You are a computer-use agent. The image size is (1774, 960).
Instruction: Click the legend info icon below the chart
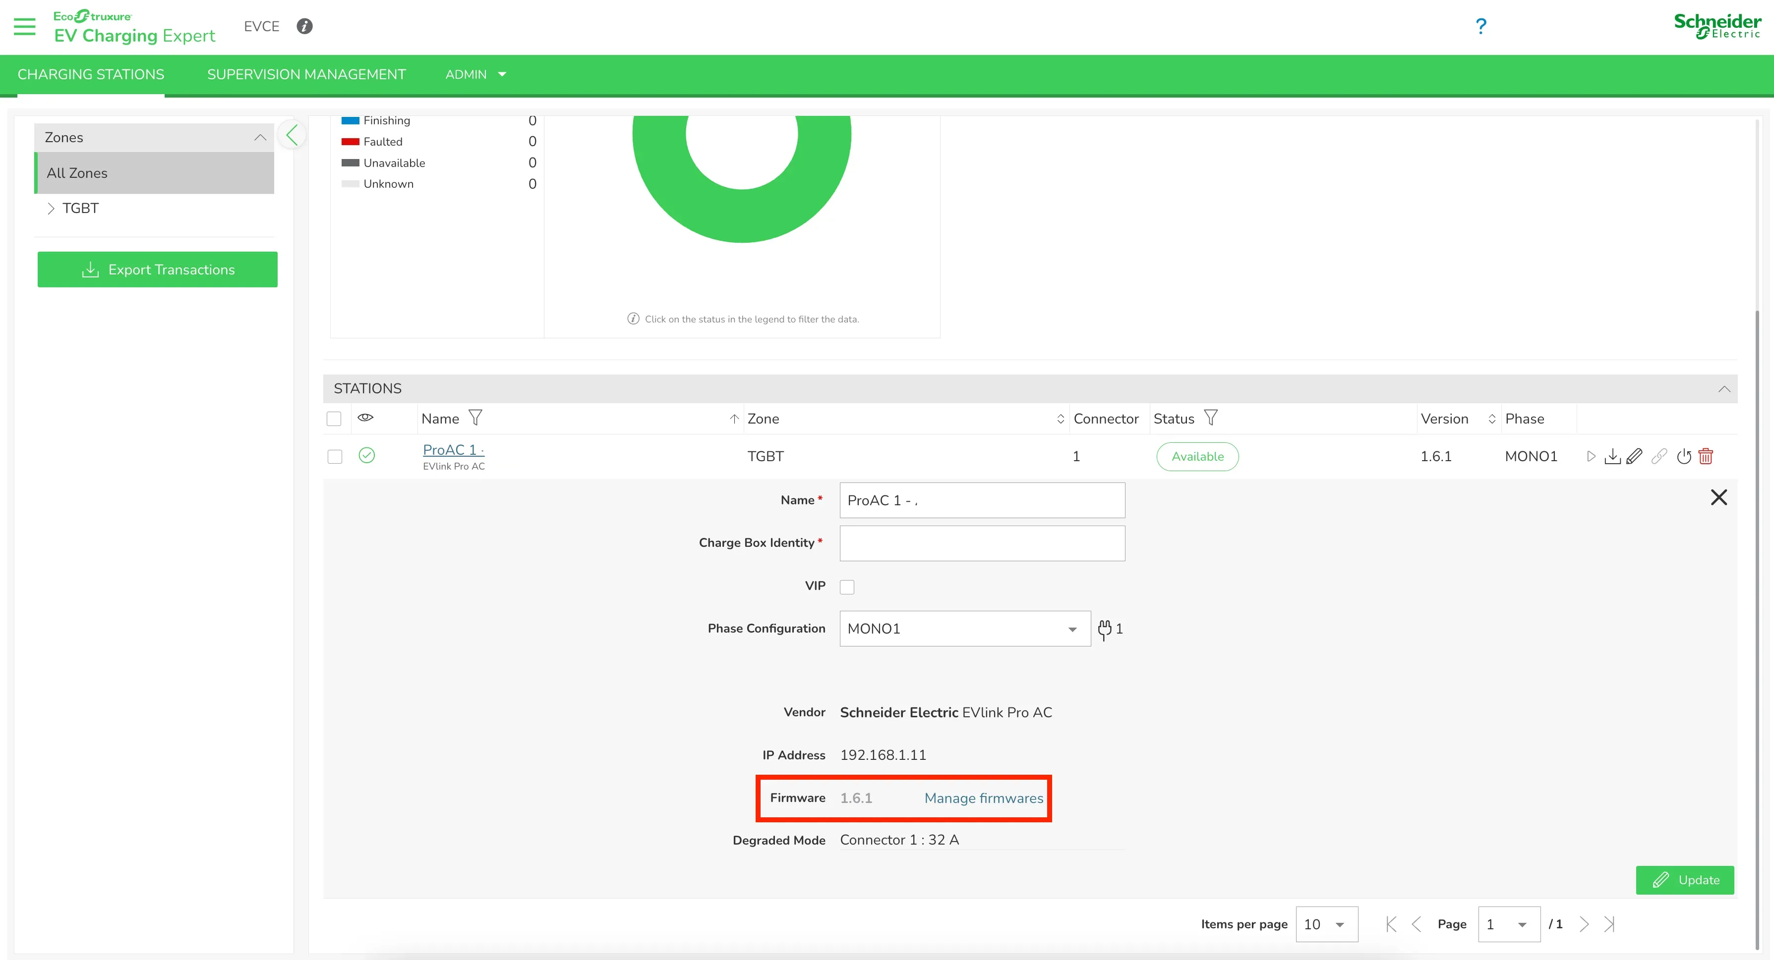(x=633, y=319)
